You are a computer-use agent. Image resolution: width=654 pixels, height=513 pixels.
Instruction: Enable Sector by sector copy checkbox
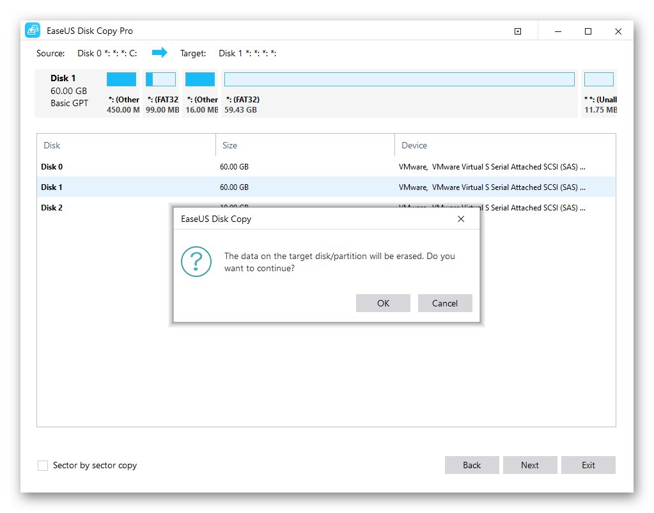43,466
